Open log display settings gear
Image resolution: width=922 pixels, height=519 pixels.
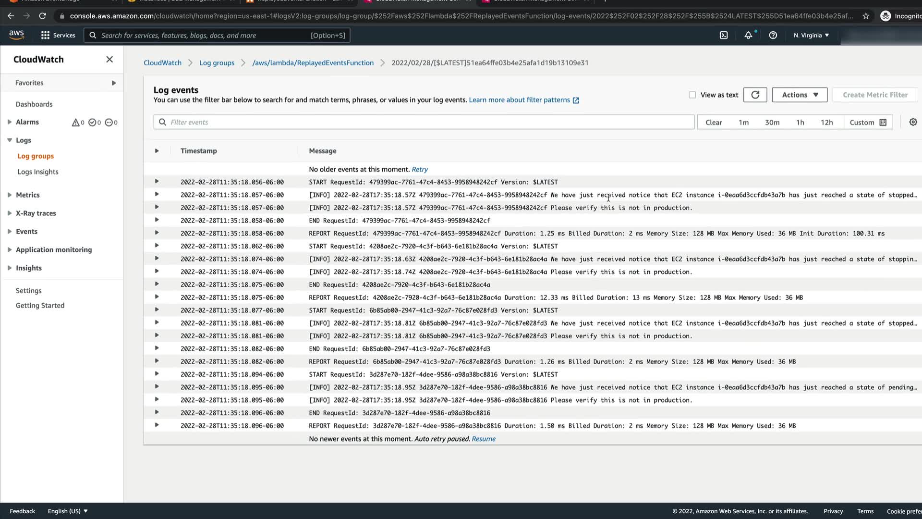point(913,122)
